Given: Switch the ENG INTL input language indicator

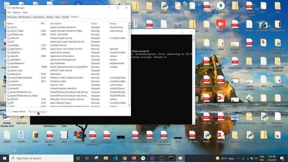Looking at the screenshot, I should 262,158.
